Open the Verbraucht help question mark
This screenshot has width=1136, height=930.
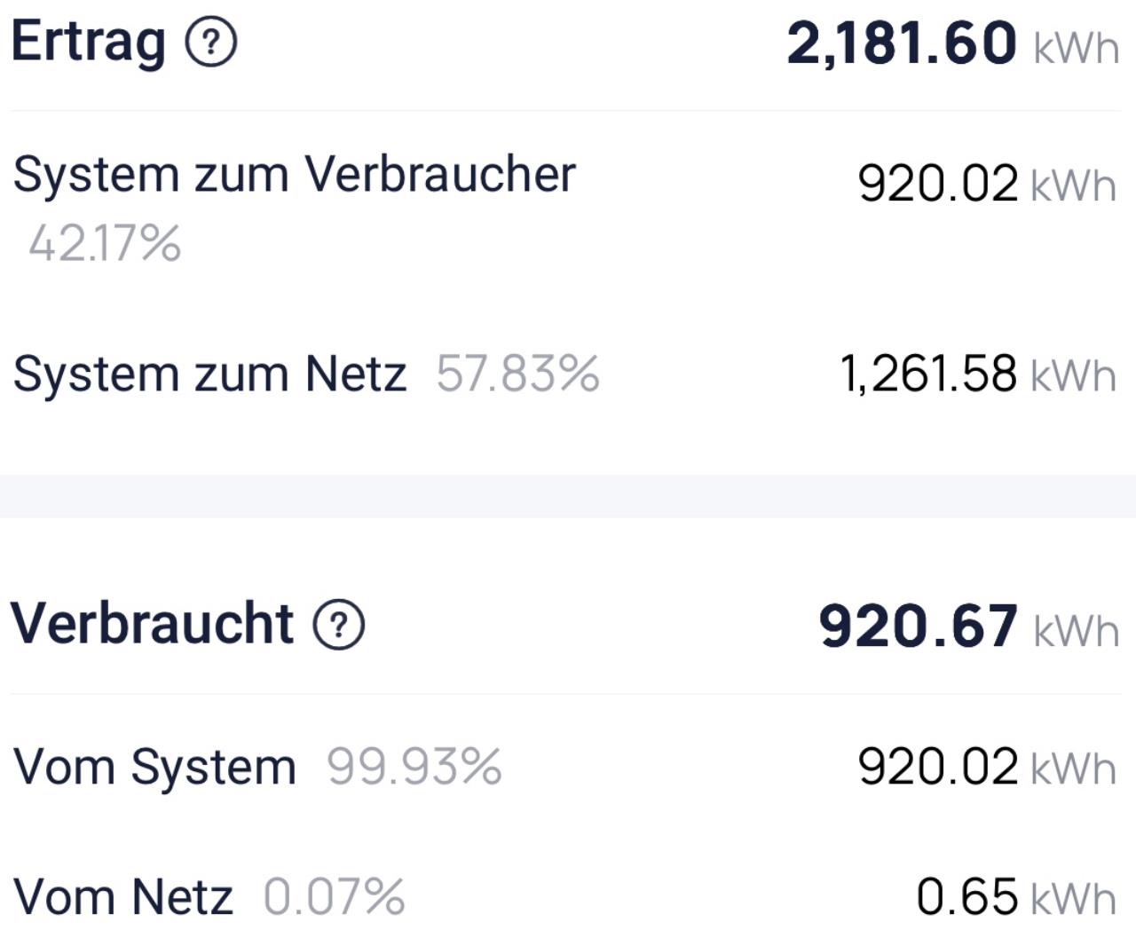click(x=338, y=625)
